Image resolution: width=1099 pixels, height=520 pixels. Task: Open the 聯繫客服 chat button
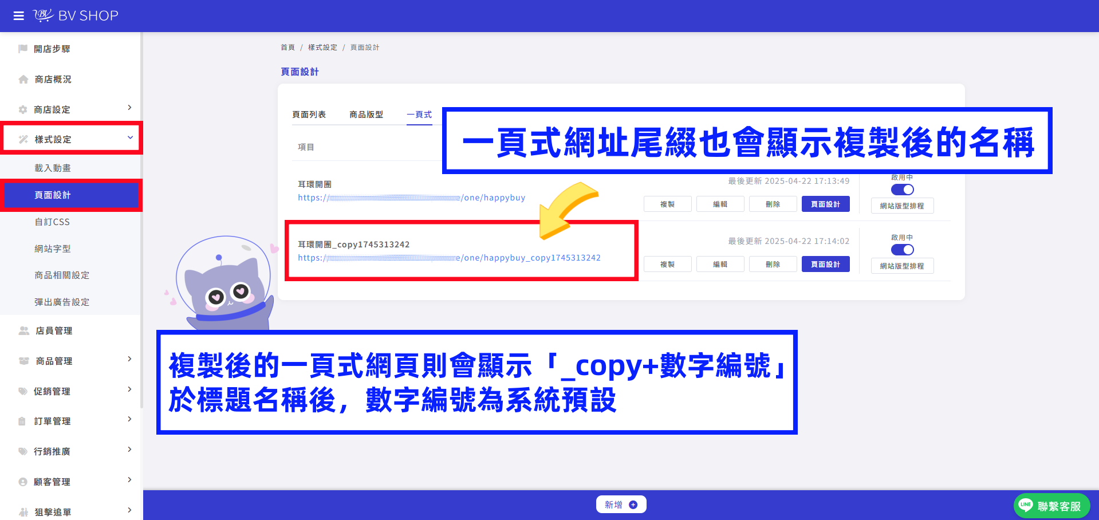pyautogui.click(x=1051, y=506)
